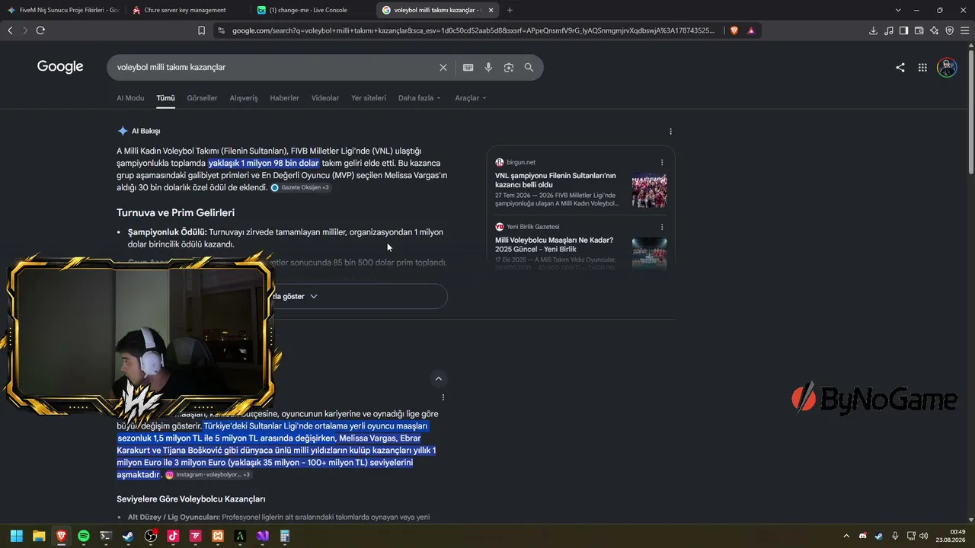Open the Brave Wallet icon
The width and height of the screenshot is (975, 548).
click(919, 30)
